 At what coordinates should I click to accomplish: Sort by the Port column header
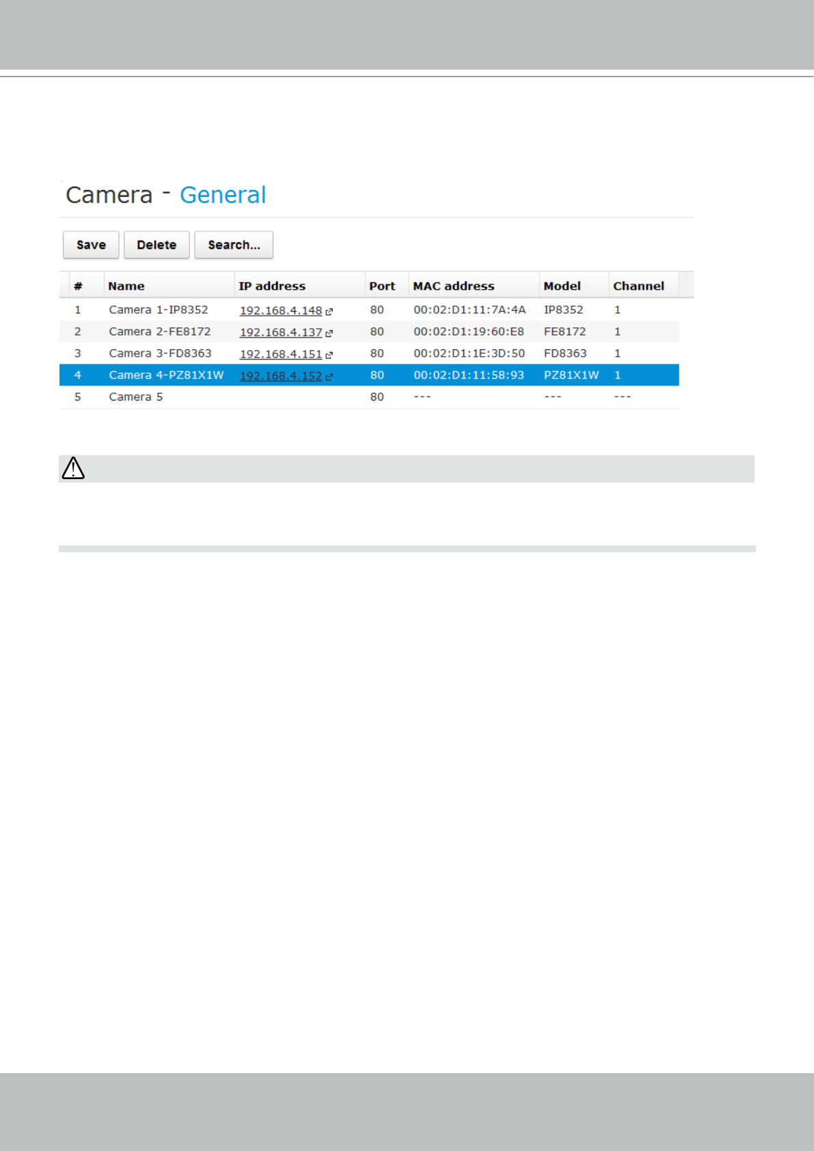point(387,286)
